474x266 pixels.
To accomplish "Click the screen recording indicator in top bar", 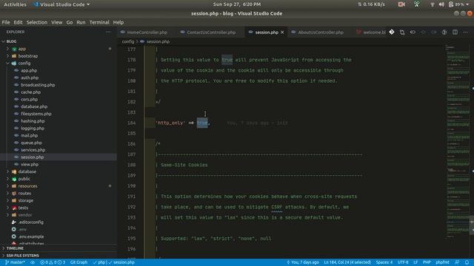I will (x=401, y=4).
